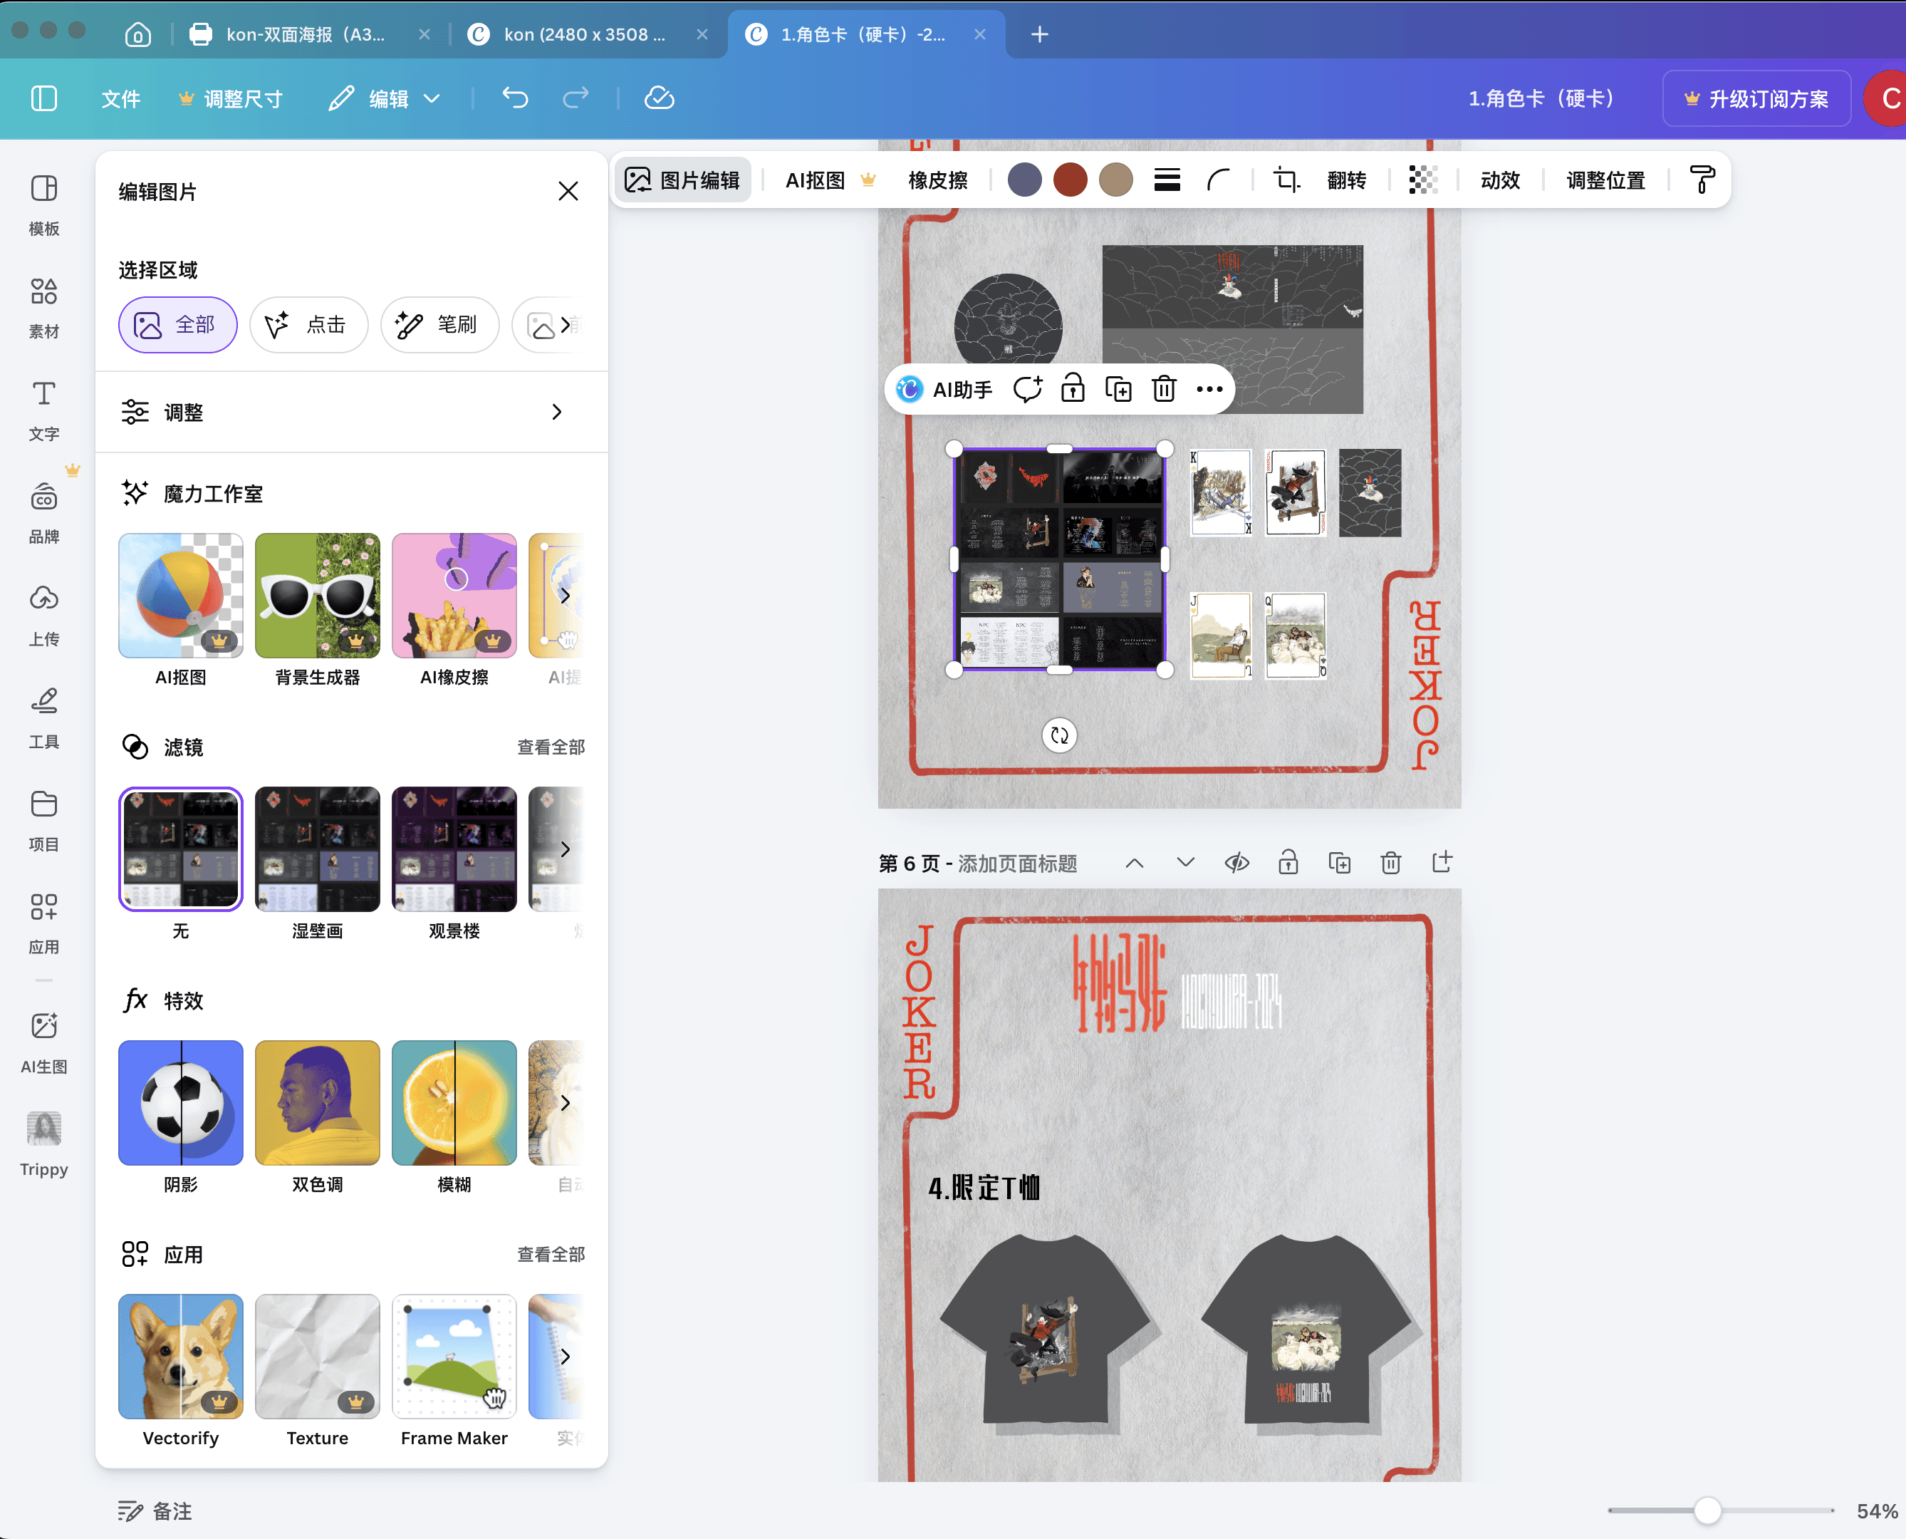Collapse page 6 with the down chevron
Screen dimensions: 1906x1539
(x=1186, y=863)
